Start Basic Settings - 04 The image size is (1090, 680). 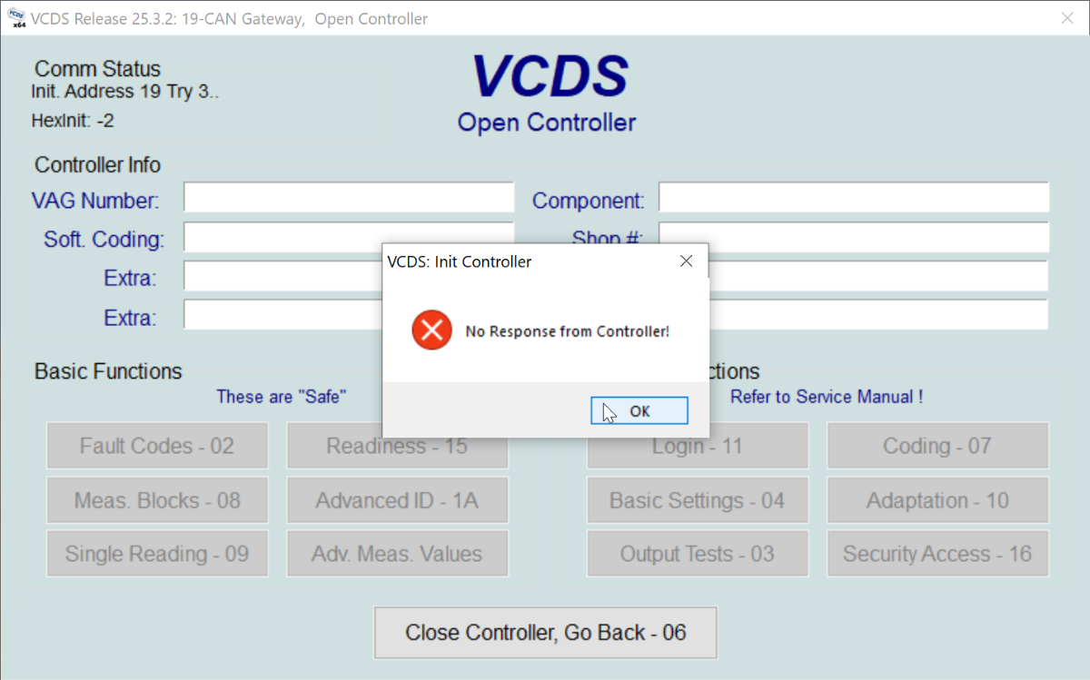pos(697,500)
